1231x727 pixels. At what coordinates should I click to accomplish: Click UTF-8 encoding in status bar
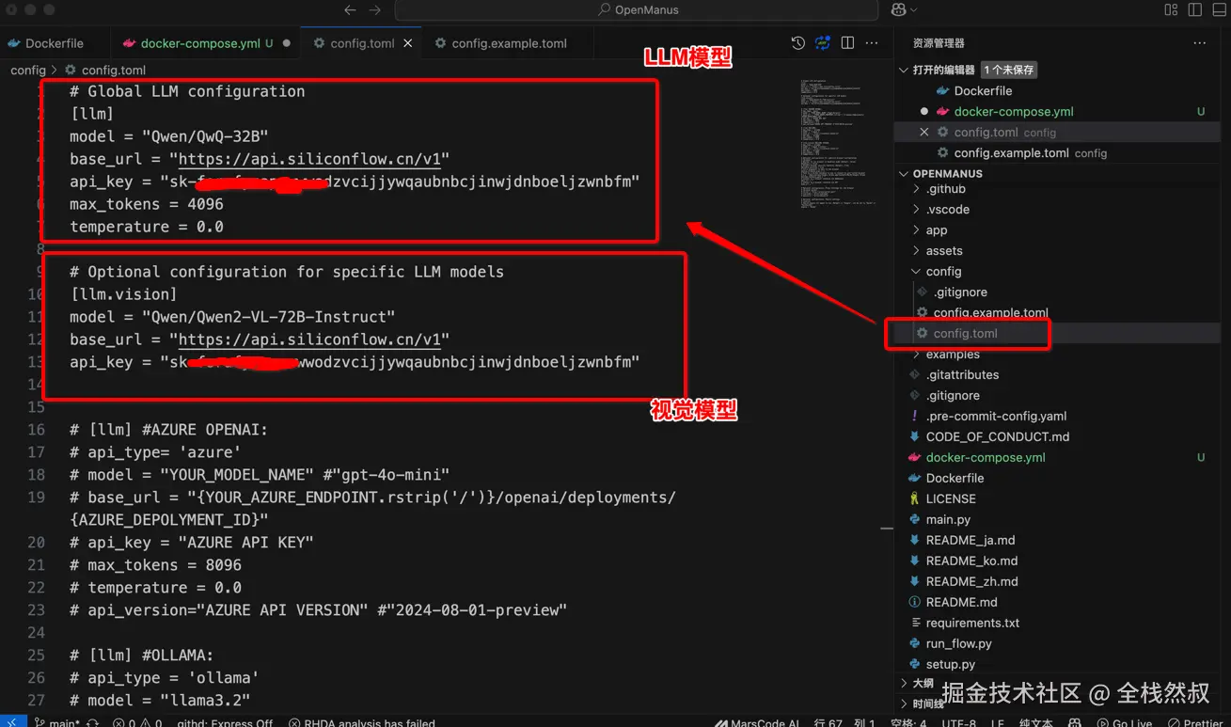(959, 722)
